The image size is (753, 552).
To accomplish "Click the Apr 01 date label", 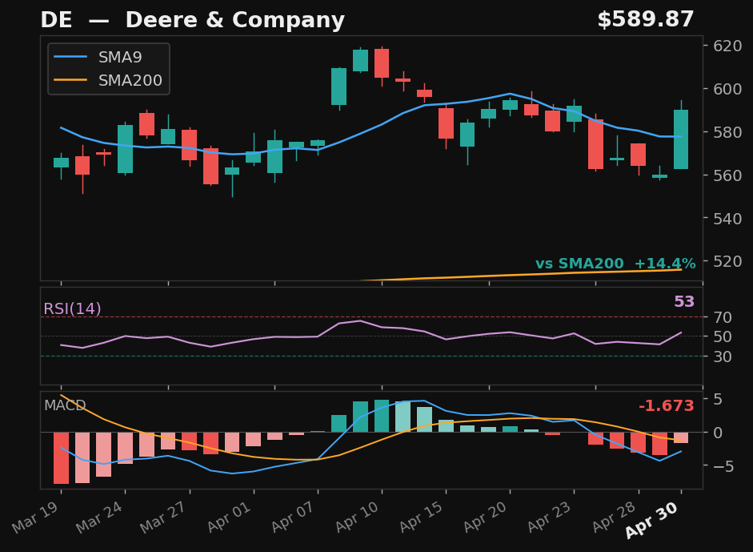I will 230,517.
